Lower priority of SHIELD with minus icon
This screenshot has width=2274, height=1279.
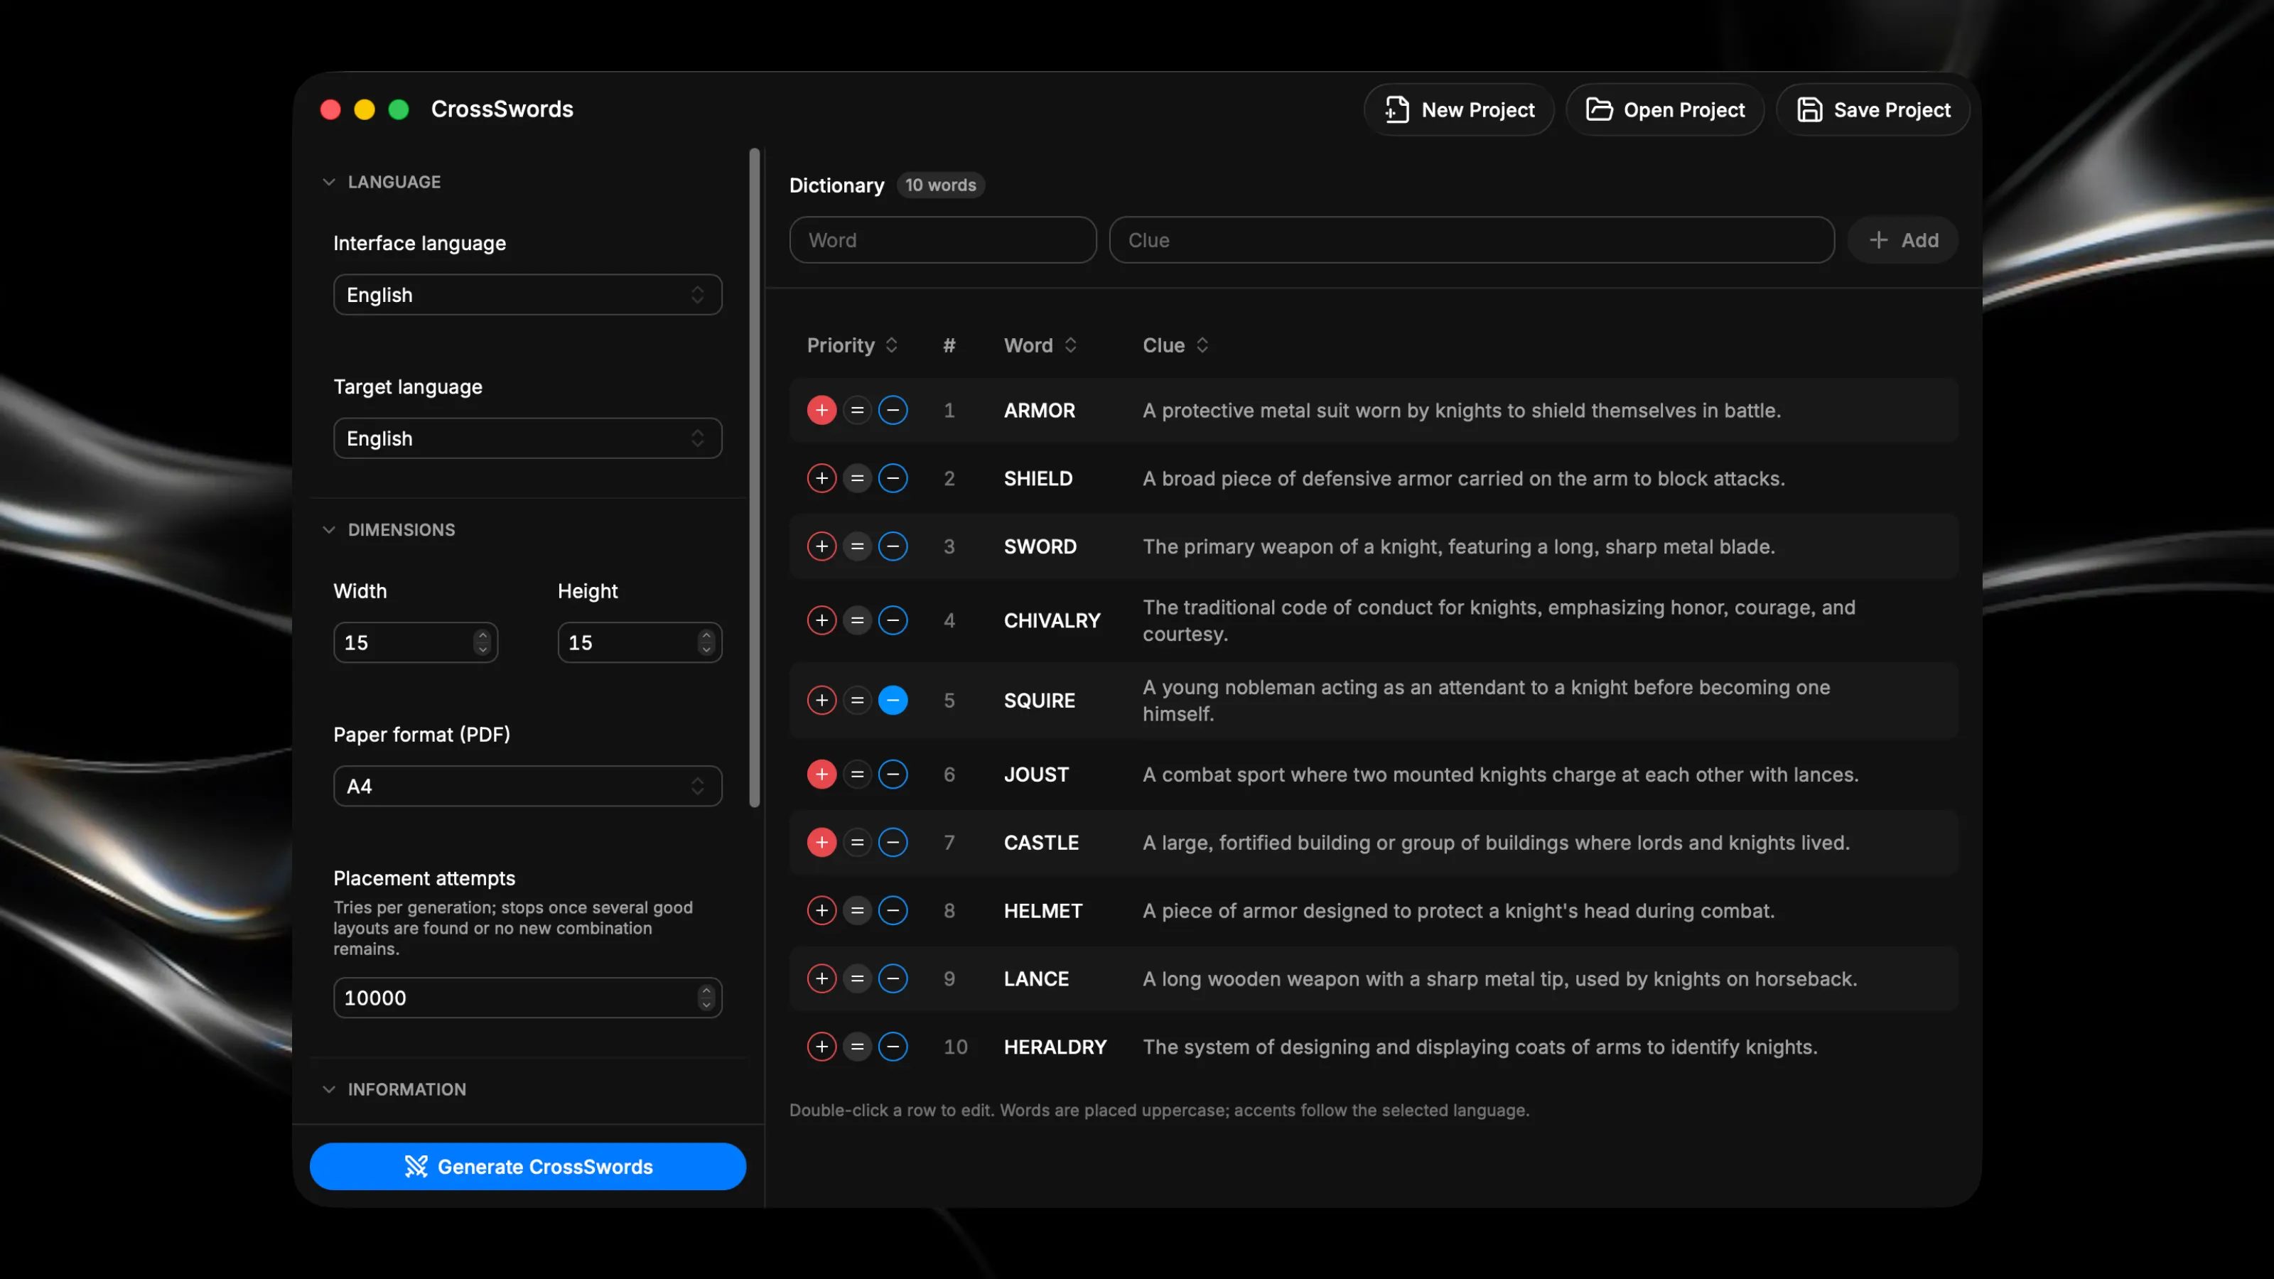click(893, 478)
